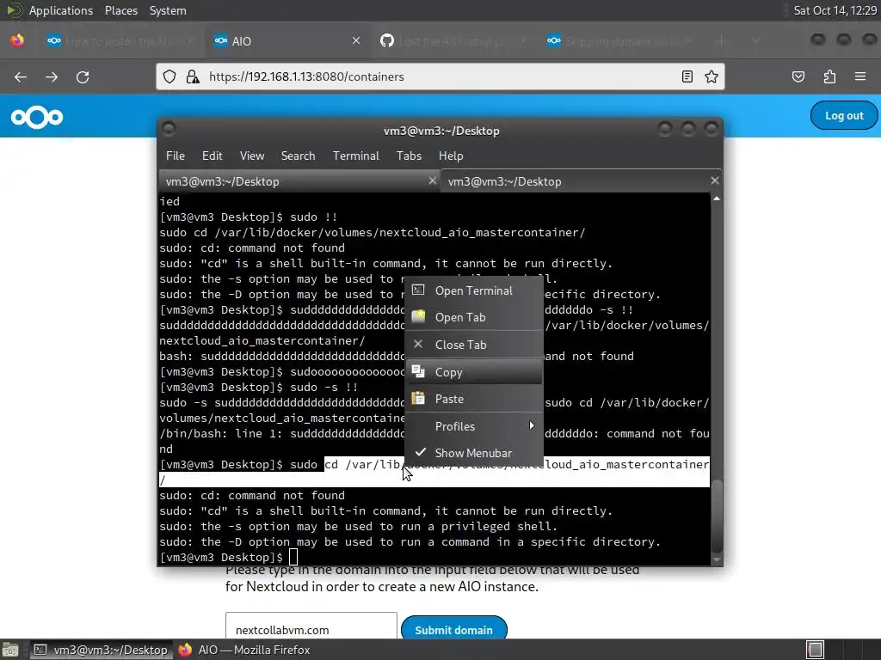
Task: Bookmark this page with star icon
Action: (712, 76)
